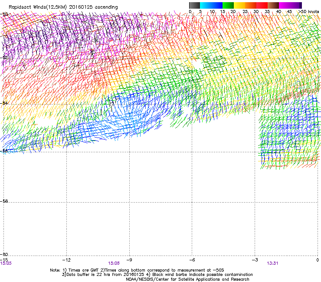Click the orange 25-30 knots legend swatch
The image size is (321, 282).
251,5
